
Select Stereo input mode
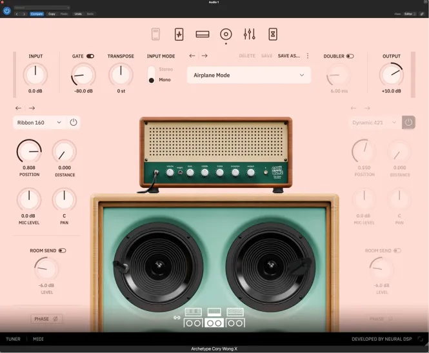click(166, 69)
